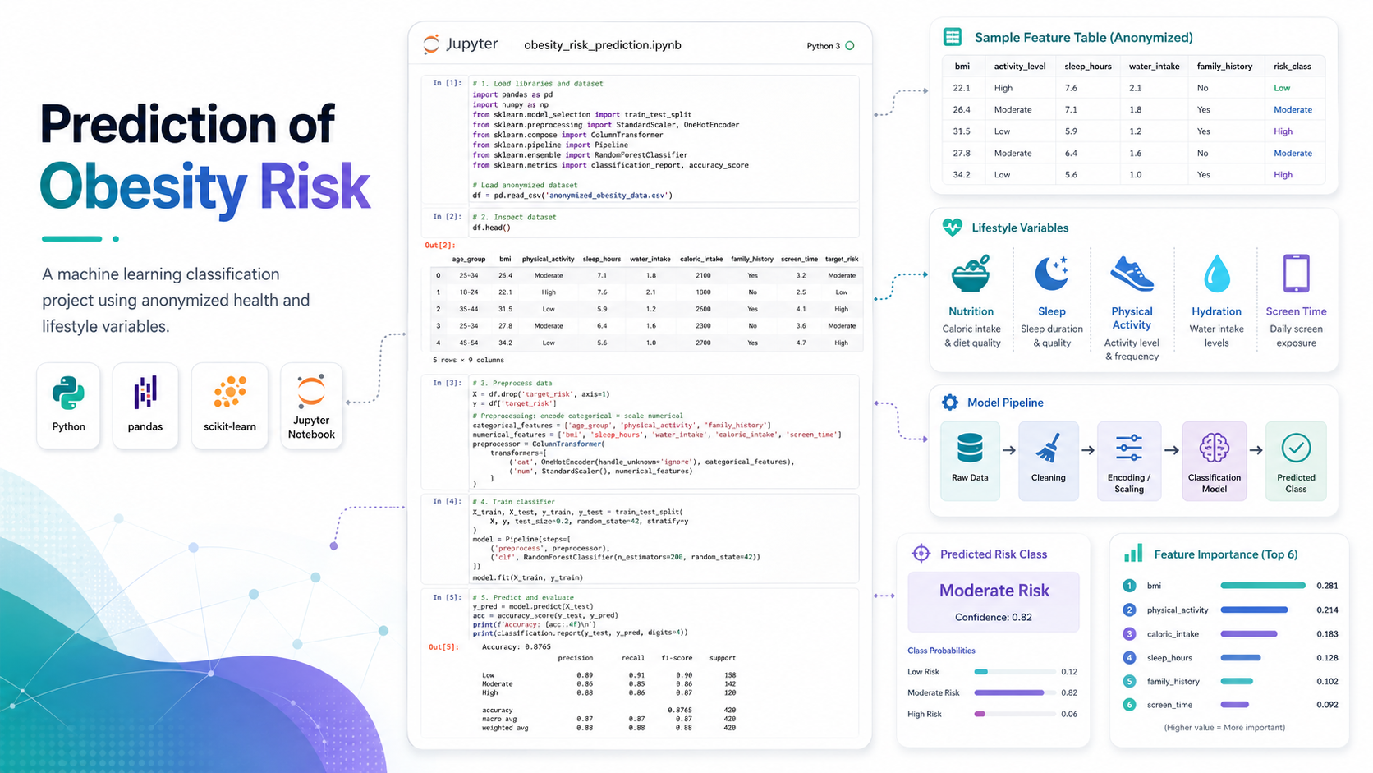Click the Screen Time phone icon
The image size is (1373, 773).
(1296, 274)
